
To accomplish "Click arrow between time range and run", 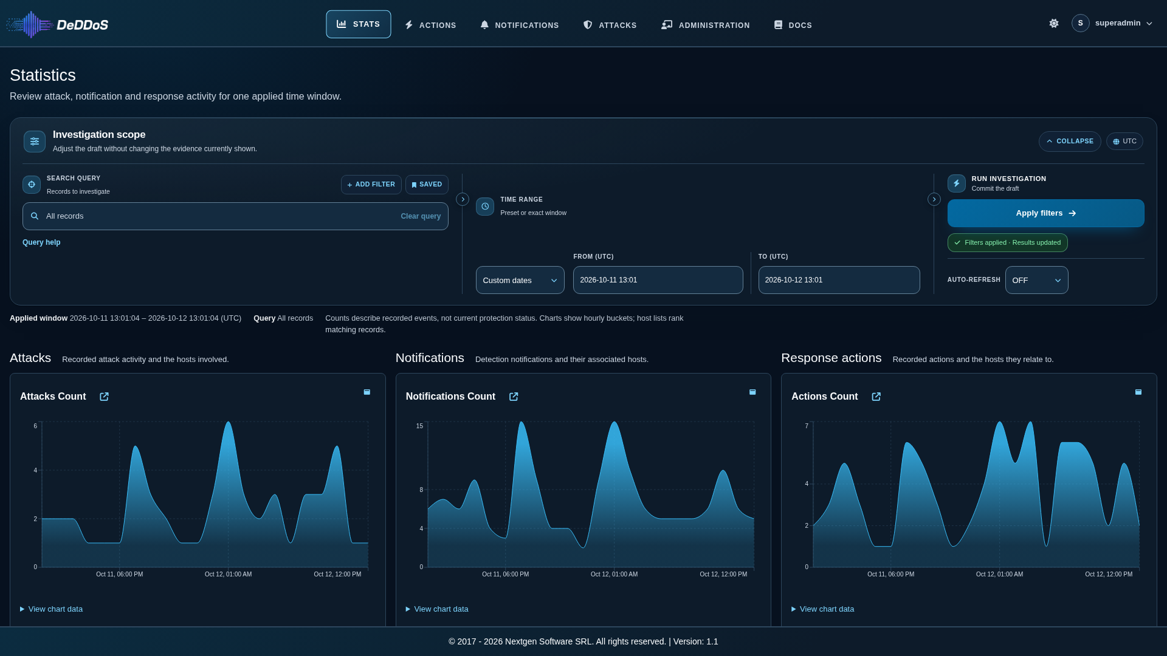I will 934,199.
